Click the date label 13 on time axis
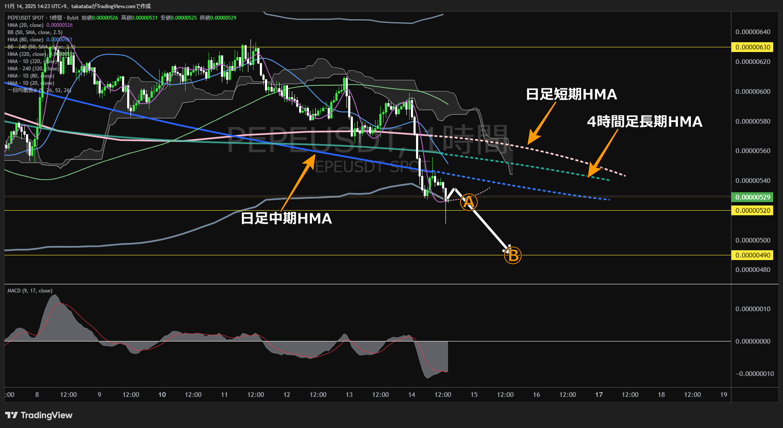The image size is (783, 428). pos(349,395)
